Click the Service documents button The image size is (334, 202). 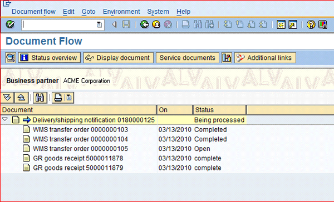188,58
